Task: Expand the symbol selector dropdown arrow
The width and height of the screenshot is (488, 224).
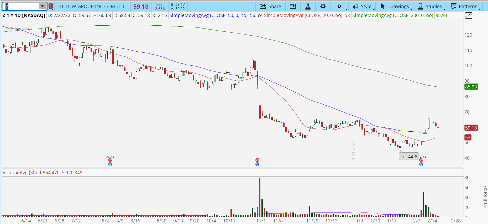Action: pyautogui.click(x=42, y=6)
